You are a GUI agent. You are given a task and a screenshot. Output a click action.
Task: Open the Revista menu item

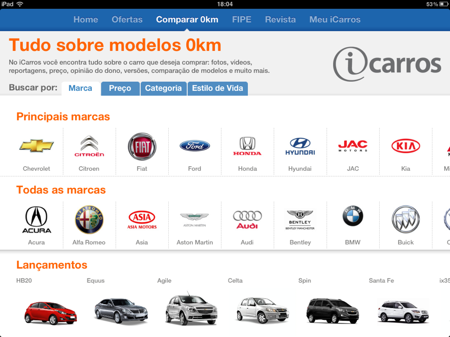280,19
